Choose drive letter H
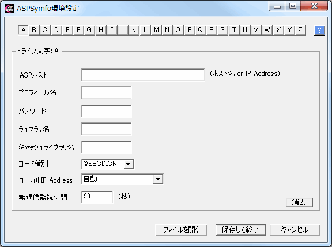The height and width of the screenshot is (247, 332). pos(101,30)
